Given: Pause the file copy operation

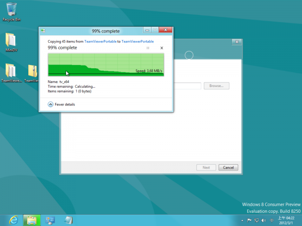Looking at the screenshot, I should click(148, 48).
